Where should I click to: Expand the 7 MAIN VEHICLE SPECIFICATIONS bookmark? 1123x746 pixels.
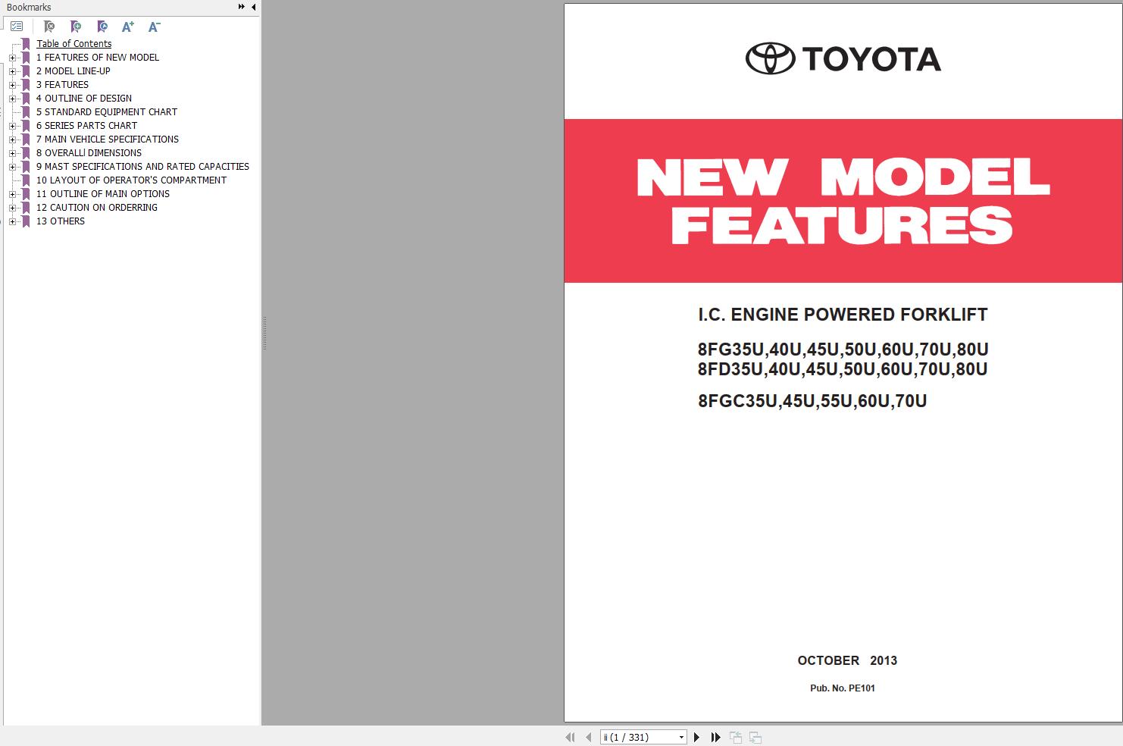click(12, 139)
